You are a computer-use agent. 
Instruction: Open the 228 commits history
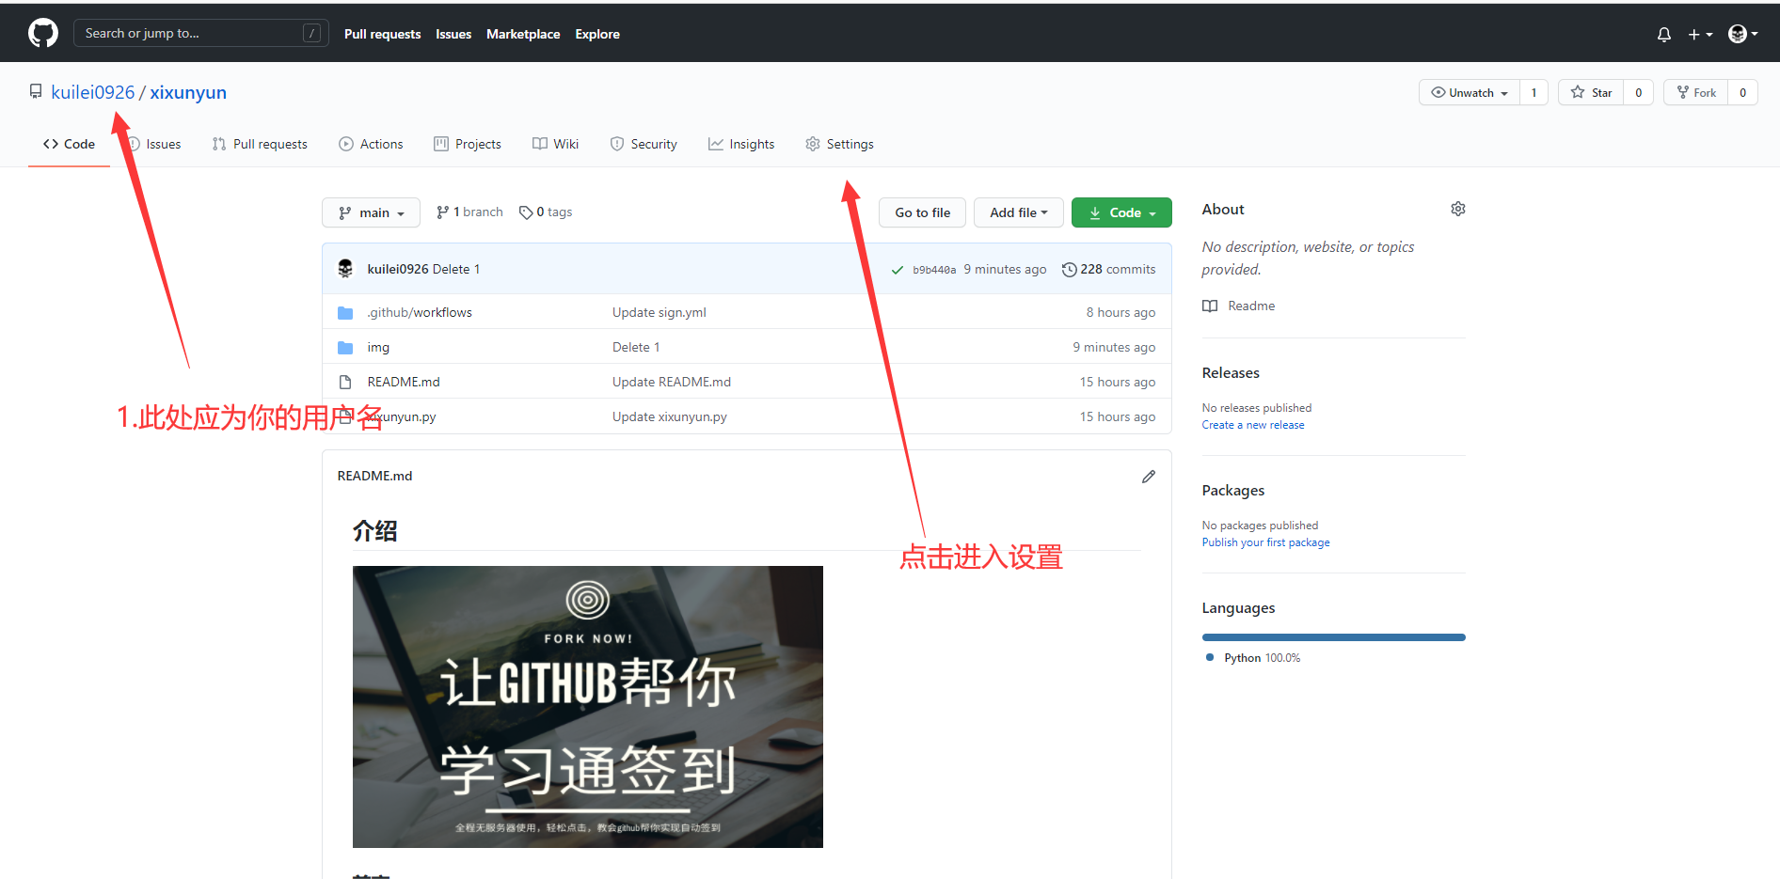tap(1108, 269)
